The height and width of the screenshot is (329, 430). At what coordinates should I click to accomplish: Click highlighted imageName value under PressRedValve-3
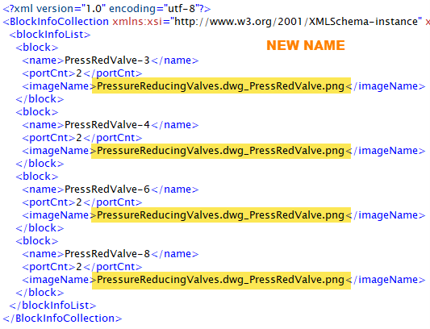[x=221, y=85]
